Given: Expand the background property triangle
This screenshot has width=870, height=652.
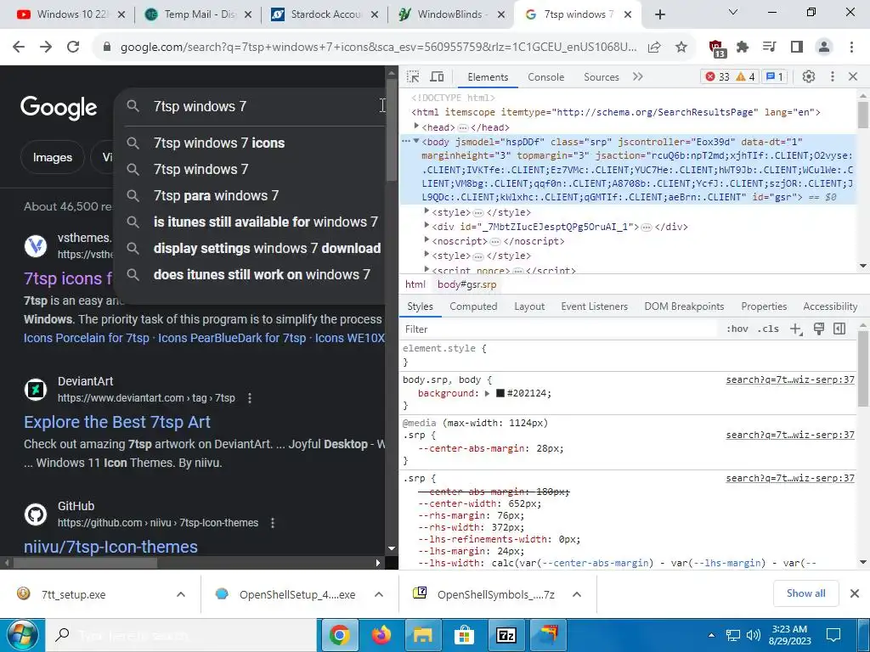Looking at the screenshot, I should [487, 394].
